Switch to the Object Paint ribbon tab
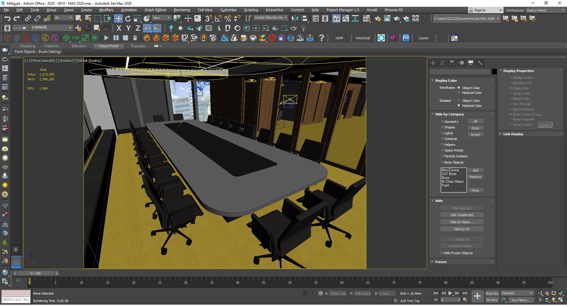This screenshot has width=567, height=307. (x=108, y=46)
